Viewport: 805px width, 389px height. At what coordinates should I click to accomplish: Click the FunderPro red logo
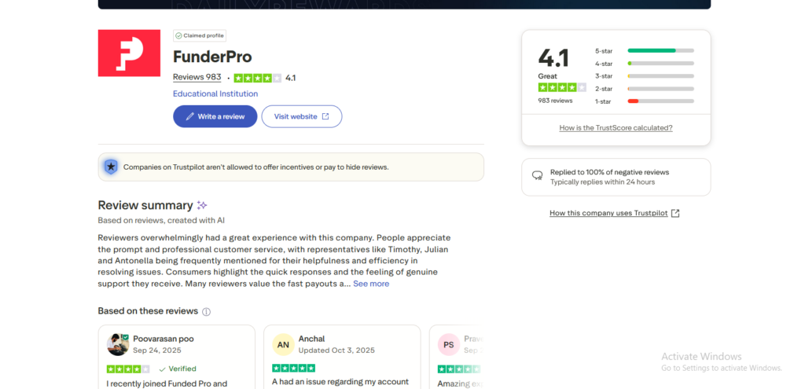coord(129,53)
